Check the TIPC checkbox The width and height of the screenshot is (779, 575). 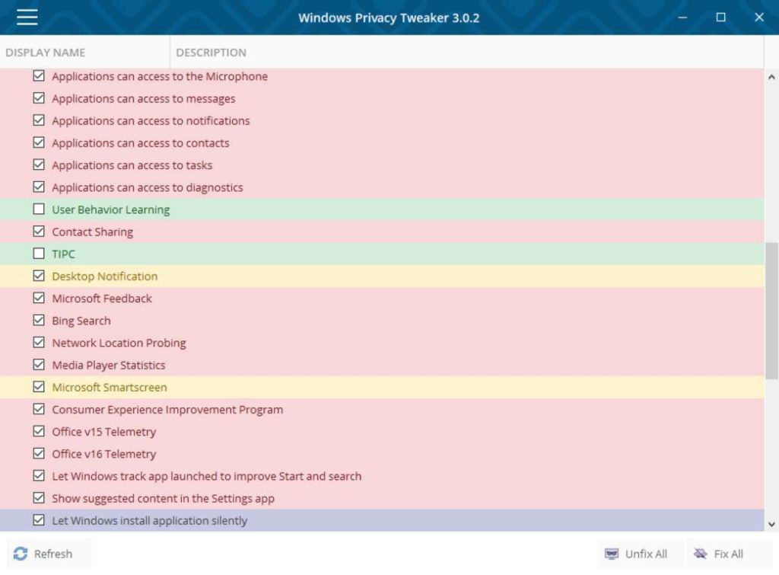pyautogui.click(x=39, y=254)
